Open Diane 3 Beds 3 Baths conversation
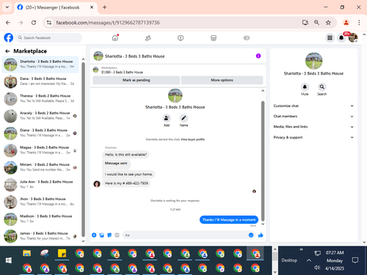 point(40,133)
